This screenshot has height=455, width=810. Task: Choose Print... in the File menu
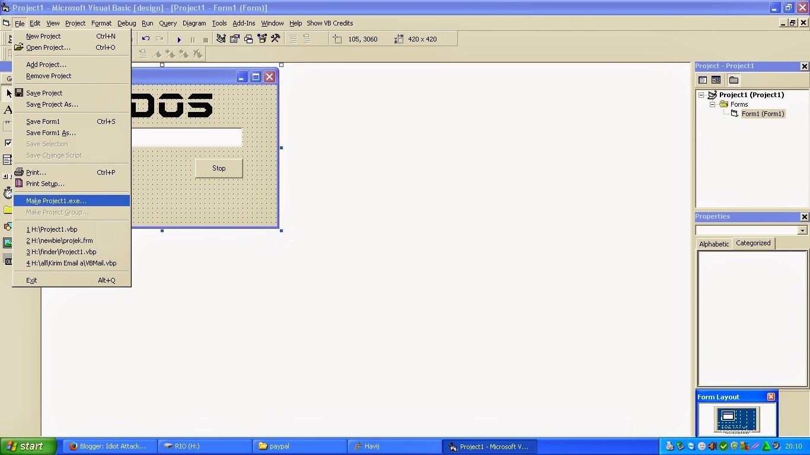71,172
